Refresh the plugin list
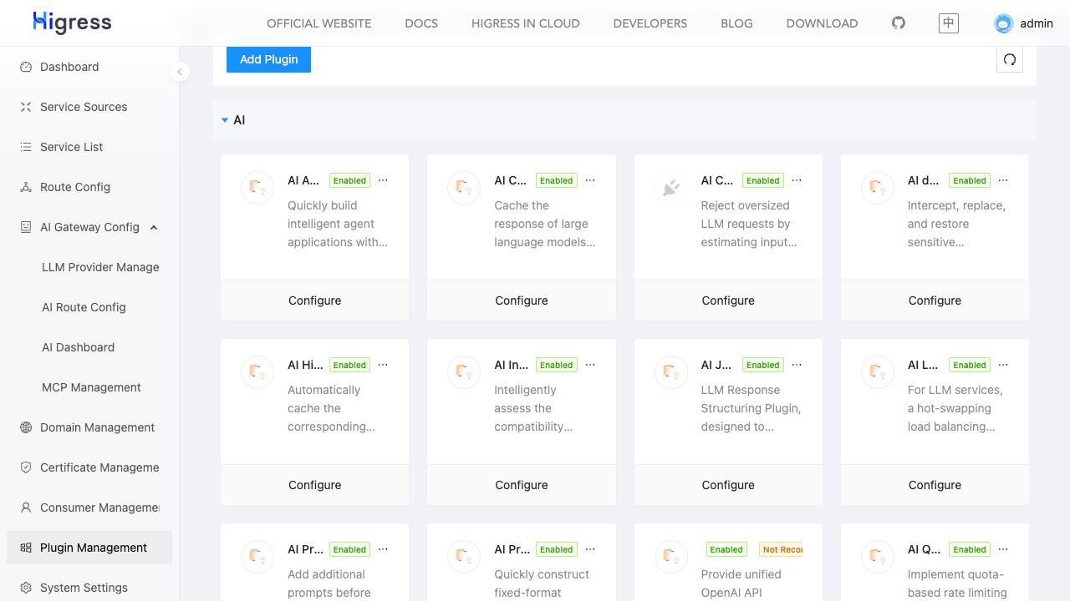This screenshot has height=601, width=1070. pos(1010,59)
